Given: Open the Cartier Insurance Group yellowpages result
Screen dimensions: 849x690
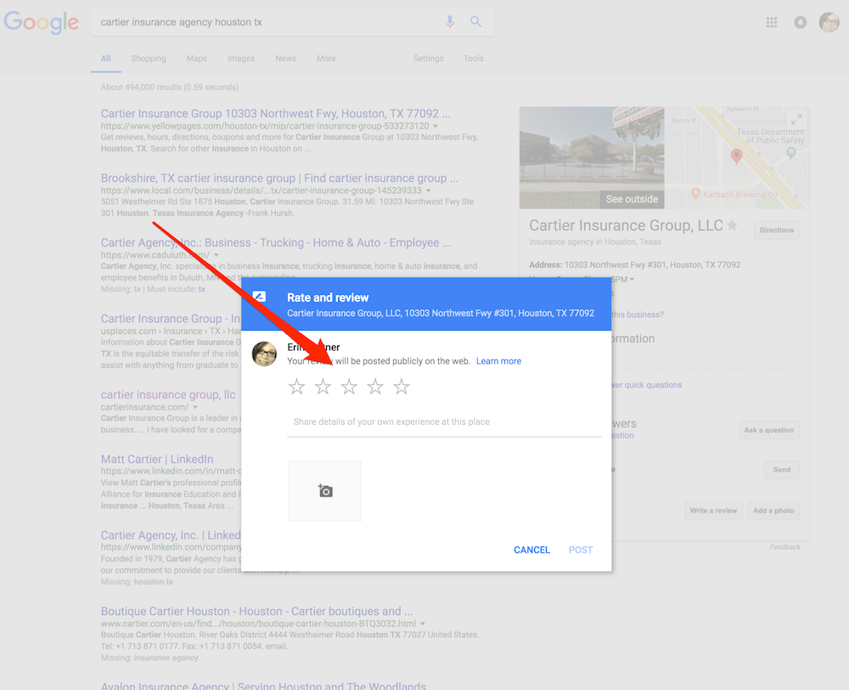Looking at the screenshot, I should 276,114.
